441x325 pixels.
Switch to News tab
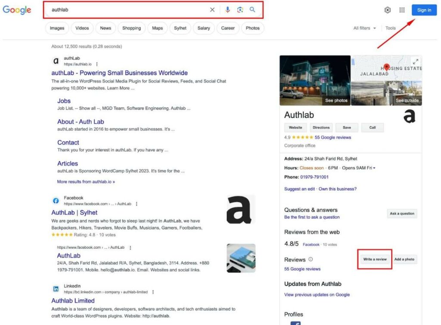click(106, 28)
